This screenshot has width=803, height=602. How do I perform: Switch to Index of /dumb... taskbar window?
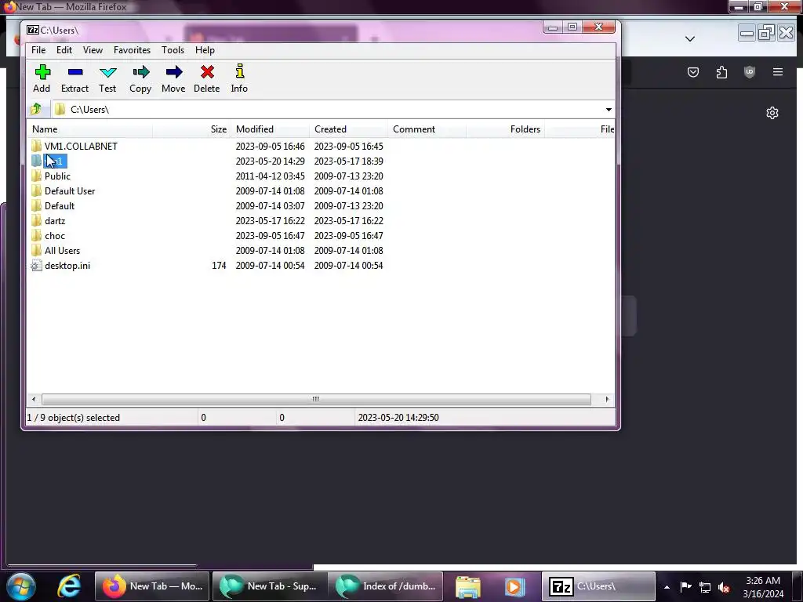tap(386, 586)
